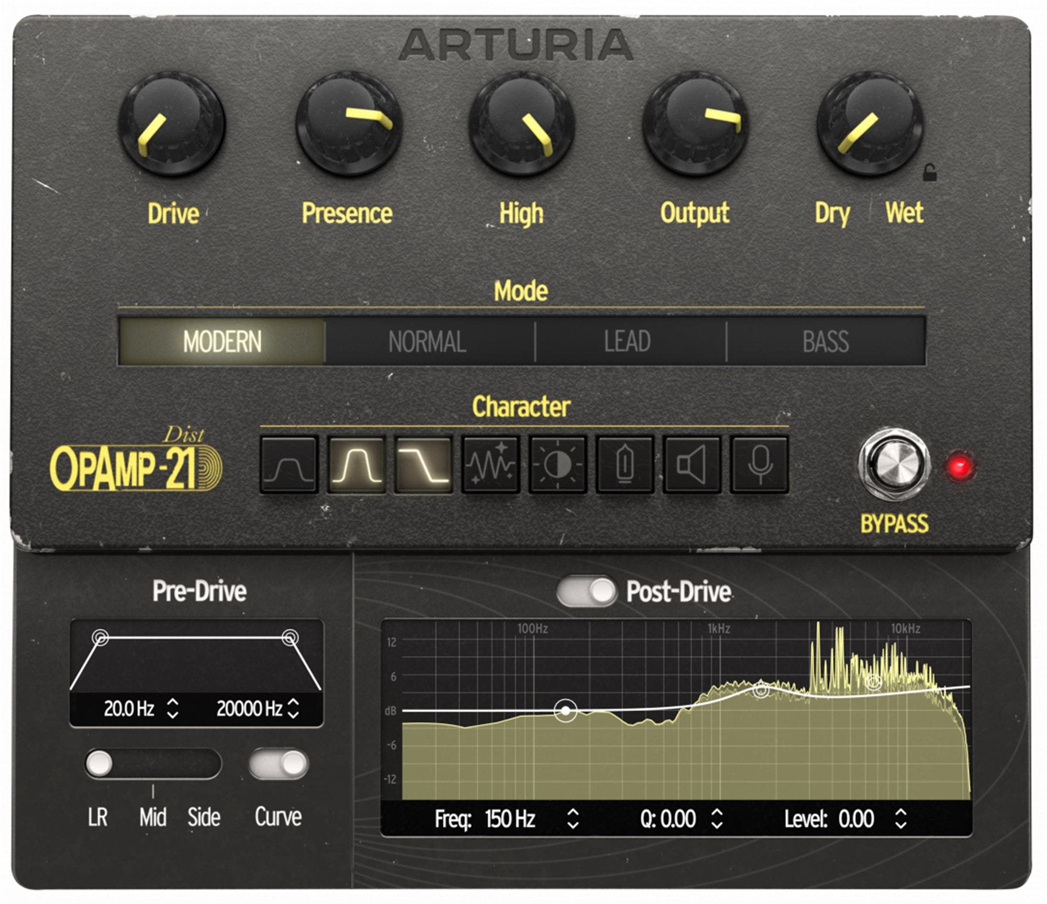Click the Side label
Viewport: 1047px width, 904px height.
(x=204, y=818)
